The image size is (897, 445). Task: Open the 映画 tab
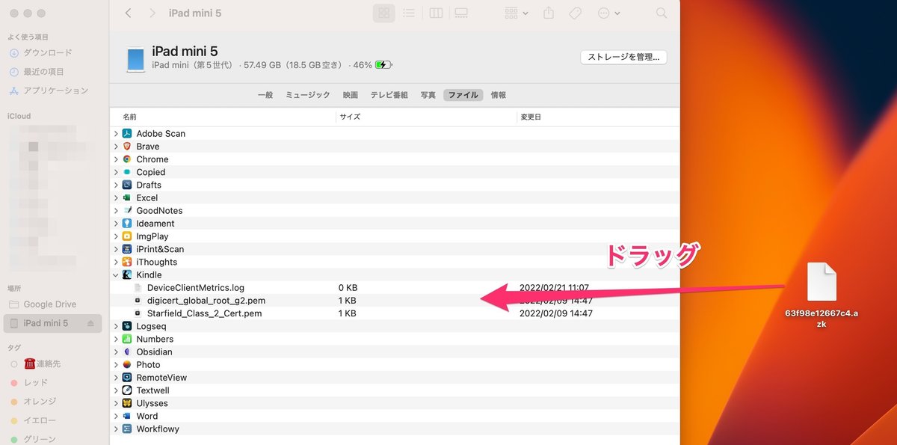pos(351,95)
